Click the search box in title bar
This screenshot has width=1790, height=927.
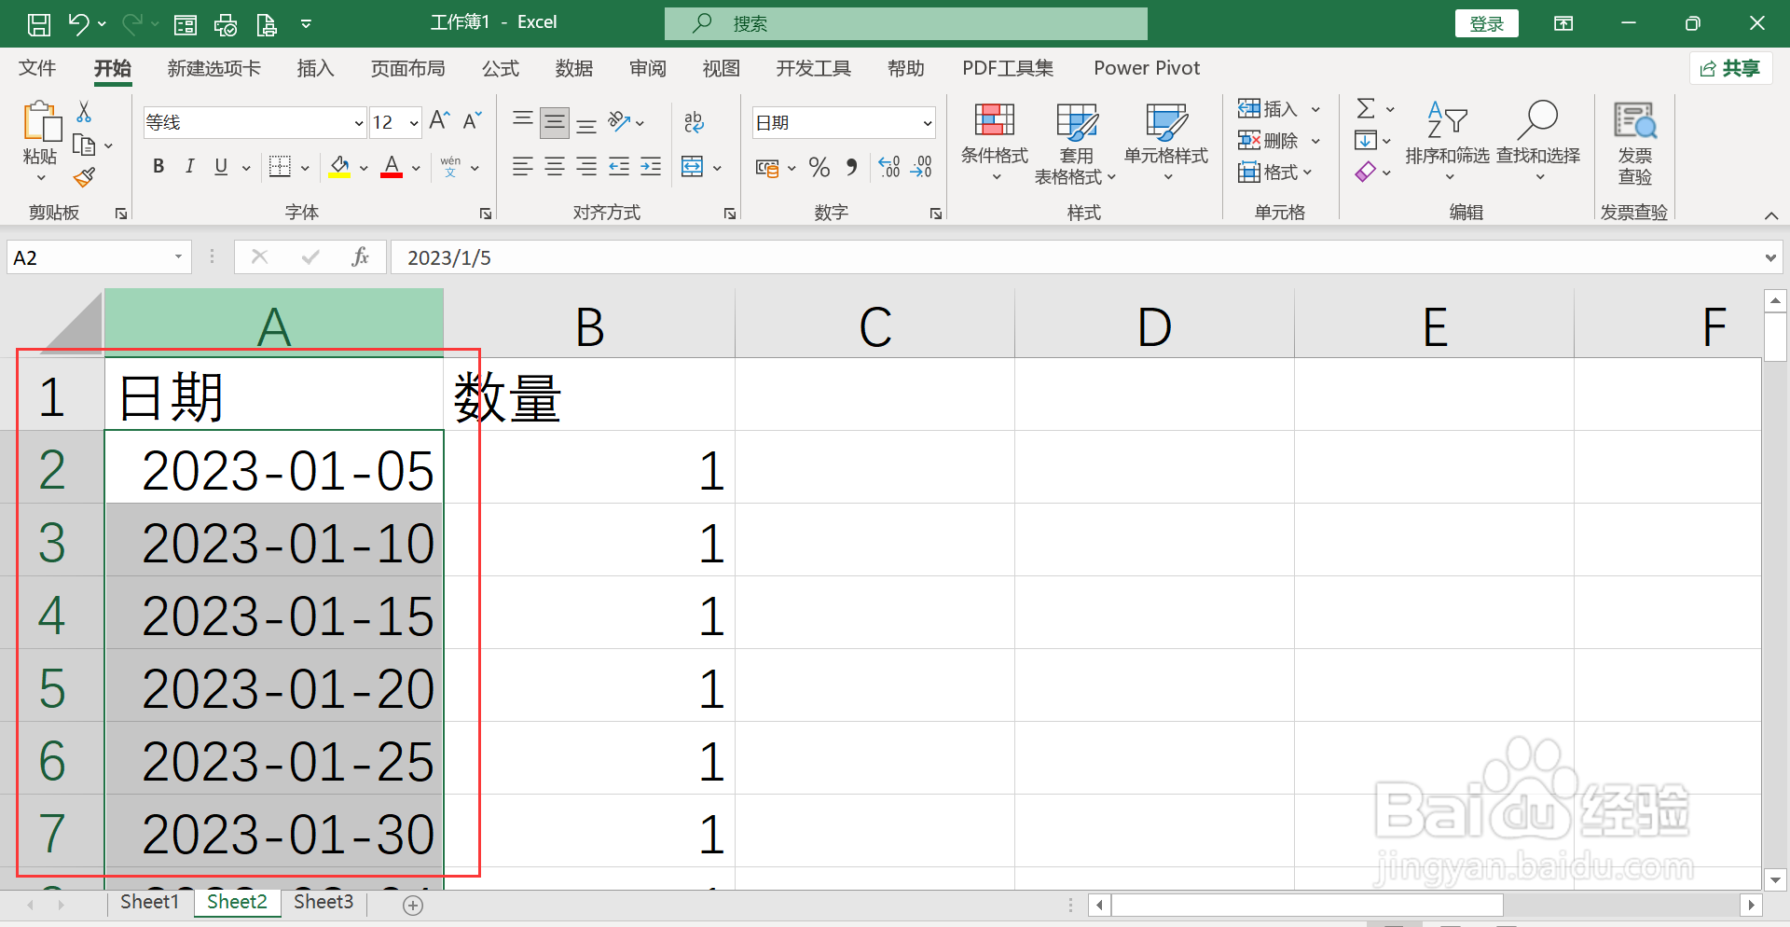click(906, 23)
